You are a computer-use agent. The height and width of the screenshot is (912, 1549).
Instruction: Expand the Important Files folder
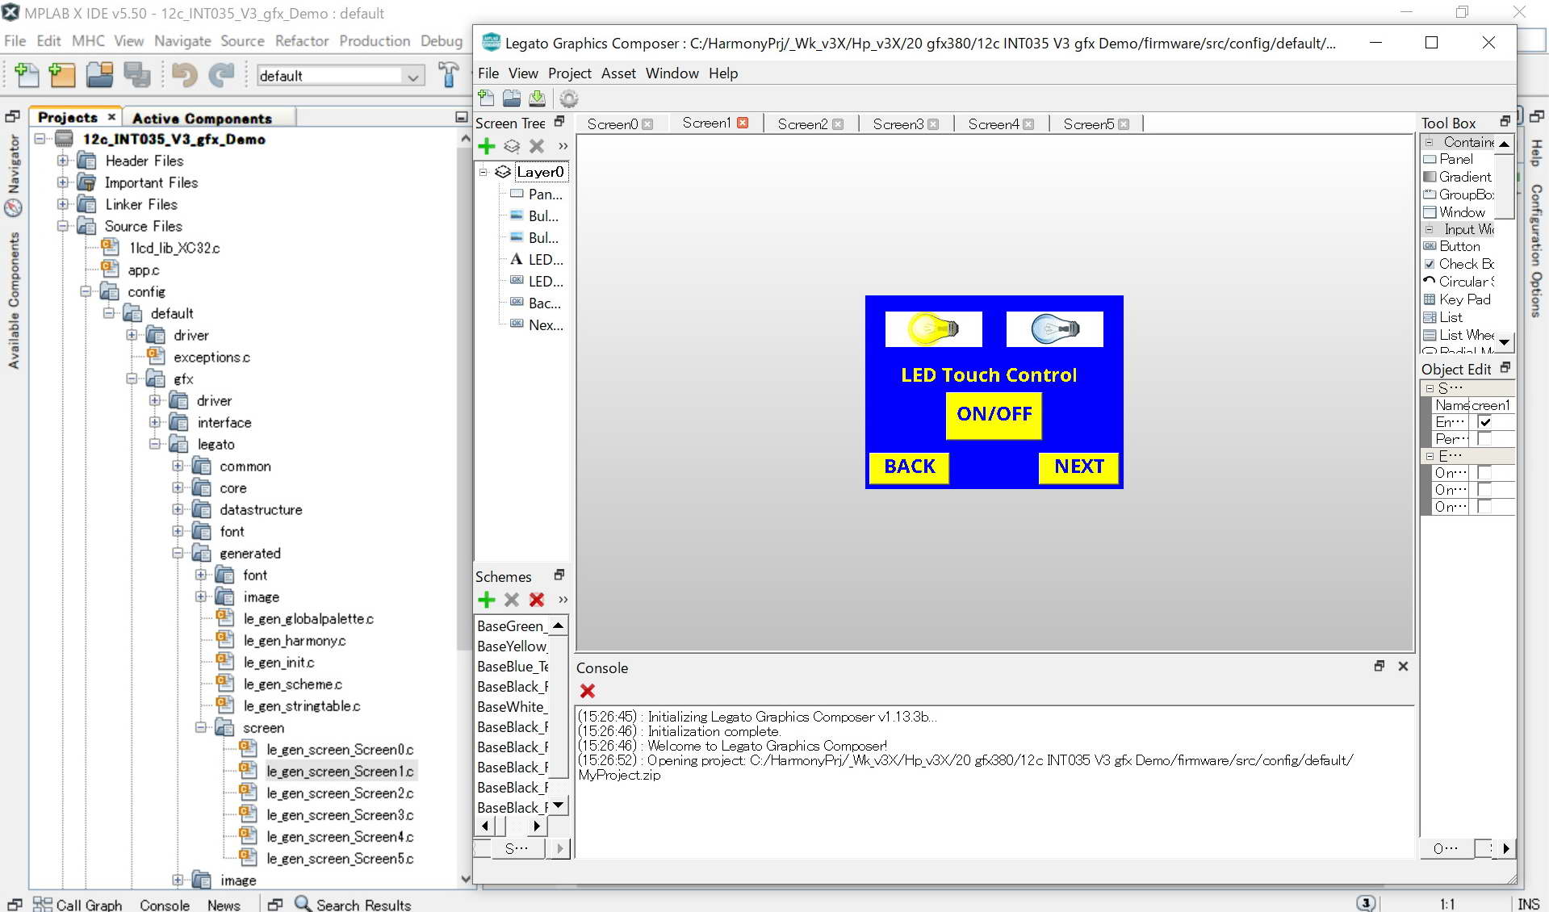[63, 182]
